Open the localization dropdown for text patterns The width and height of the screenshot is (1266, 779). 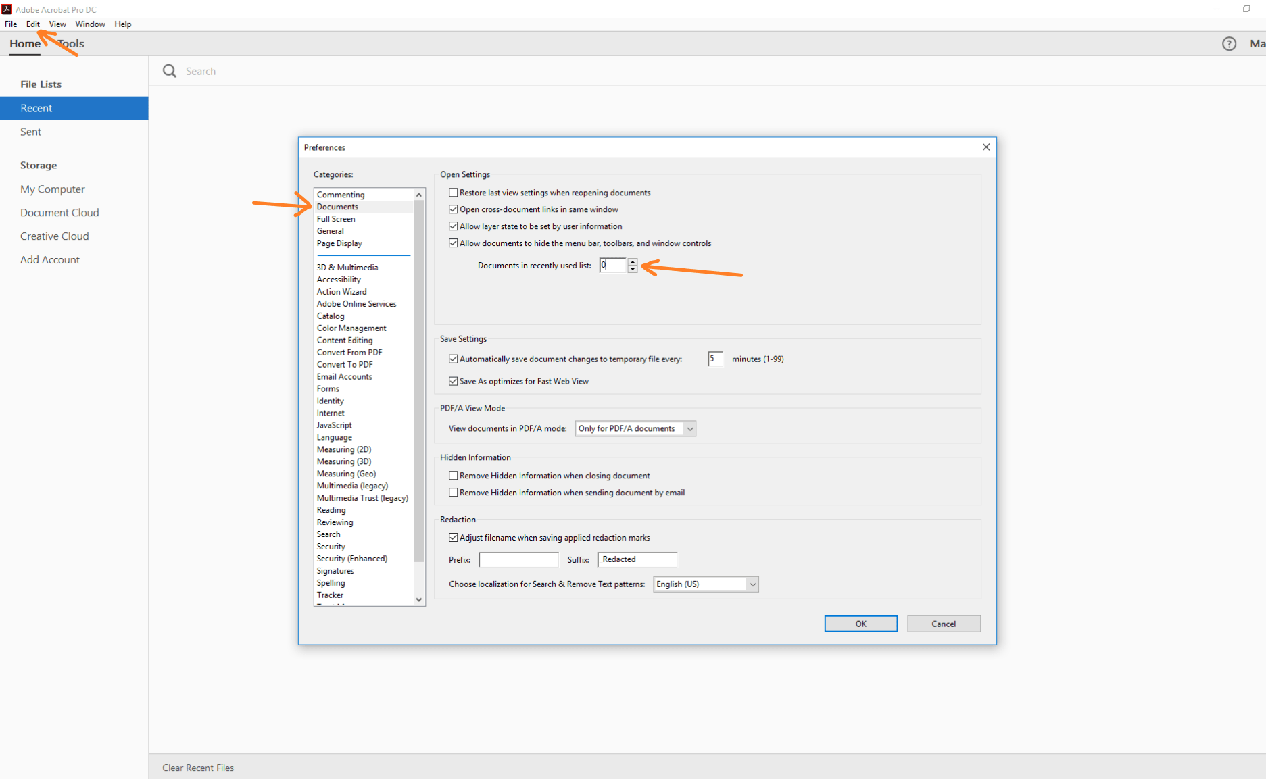[x=752, y=584]
